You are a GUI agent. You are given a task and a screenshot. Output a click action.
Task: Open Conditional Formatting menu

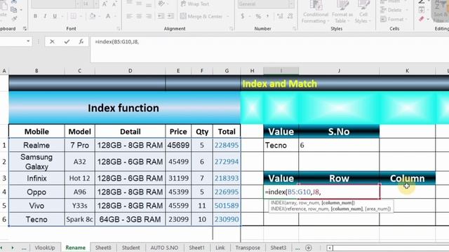point(316,12)
